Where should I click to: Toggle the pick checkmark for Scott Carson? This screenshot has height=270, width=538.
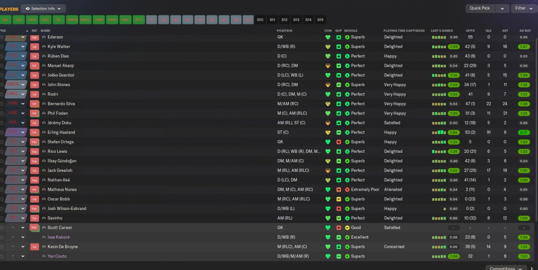[2, 228]
